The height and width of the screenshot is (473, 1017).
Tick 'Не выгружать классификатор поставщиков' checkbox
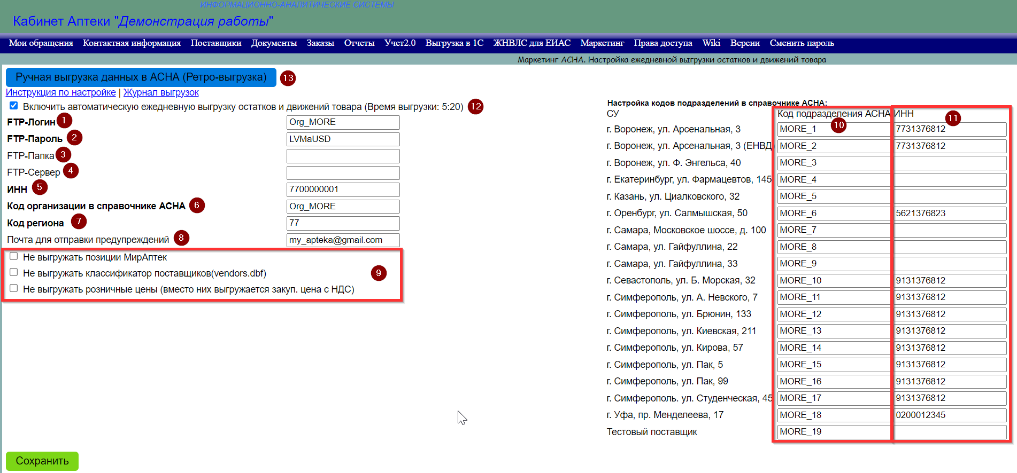click(x=14, y=272)
